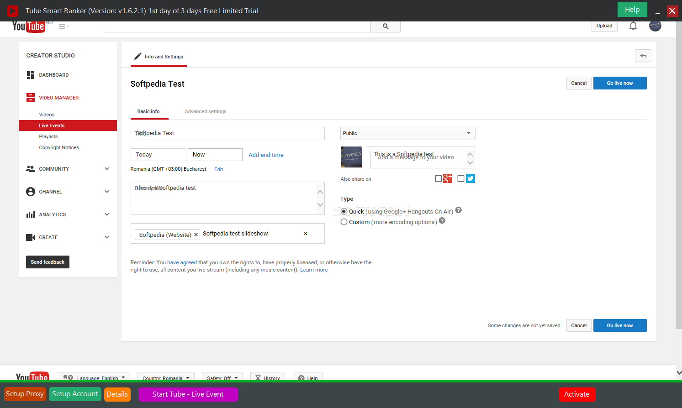682x408 pixels.
Task: Click the Add end time link
Action: click(x=266, y=155)
